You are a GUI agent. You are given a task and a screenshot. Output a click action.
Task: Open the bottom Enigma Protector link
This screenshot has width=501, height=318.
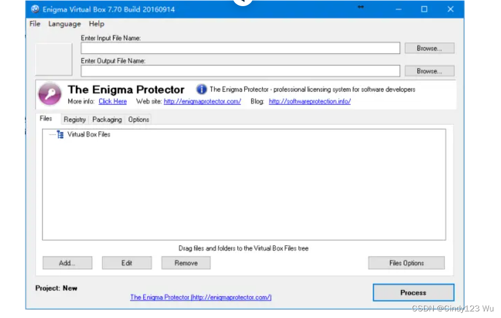201,297
